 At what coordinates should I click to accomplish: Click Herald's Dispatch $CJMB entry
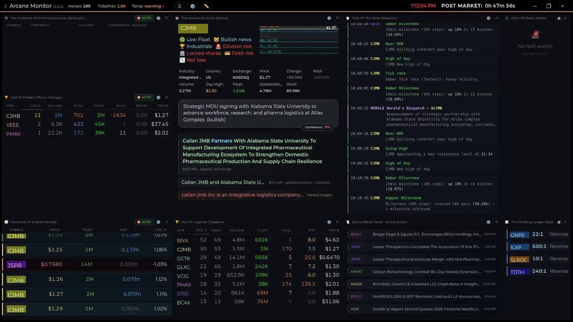[x=423, y=116]
